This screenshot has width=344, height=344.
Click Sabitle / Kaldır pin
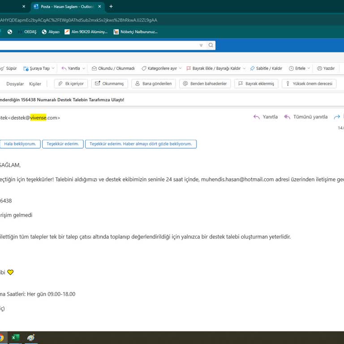[266, 69]
